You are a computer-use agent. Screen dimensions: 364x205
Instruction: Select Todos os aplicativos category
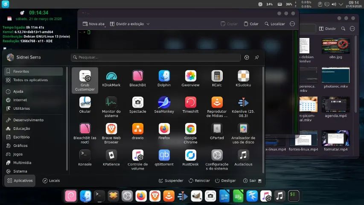pos(34,80)
